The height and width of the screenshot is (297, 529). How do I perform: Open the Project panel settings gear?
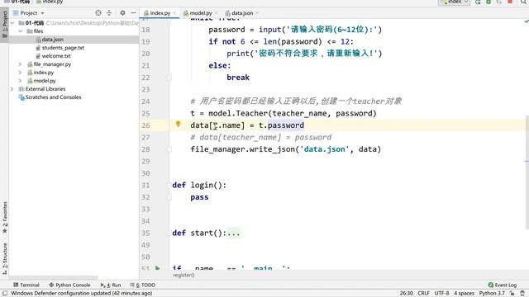coord(122,13)
